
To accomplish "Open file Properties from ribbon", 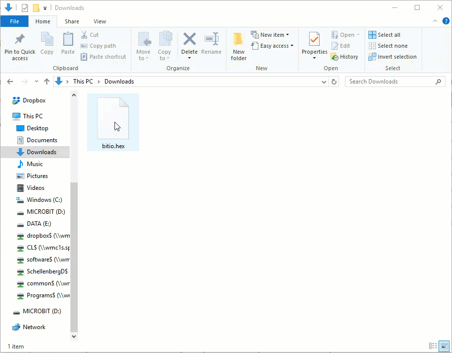I will pos(314,42).
